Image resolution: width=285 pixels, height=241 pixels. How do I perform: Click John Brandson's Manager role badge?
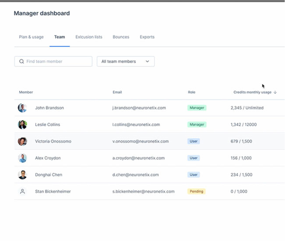click(197, 108)
